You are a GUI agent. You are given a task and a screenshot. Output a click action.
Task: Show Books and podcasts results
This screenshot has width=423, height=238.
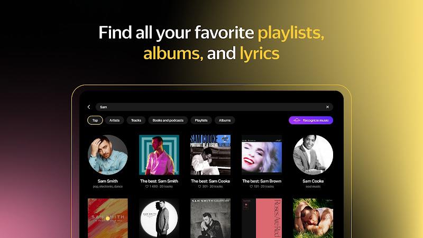[x=168, y=121]
